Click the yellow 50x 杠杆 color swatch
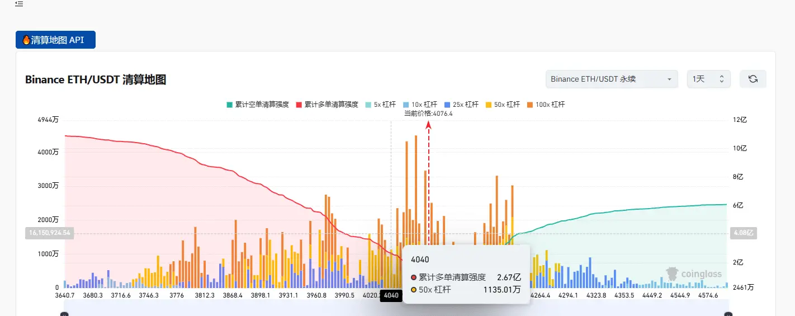 click(489, 105)
